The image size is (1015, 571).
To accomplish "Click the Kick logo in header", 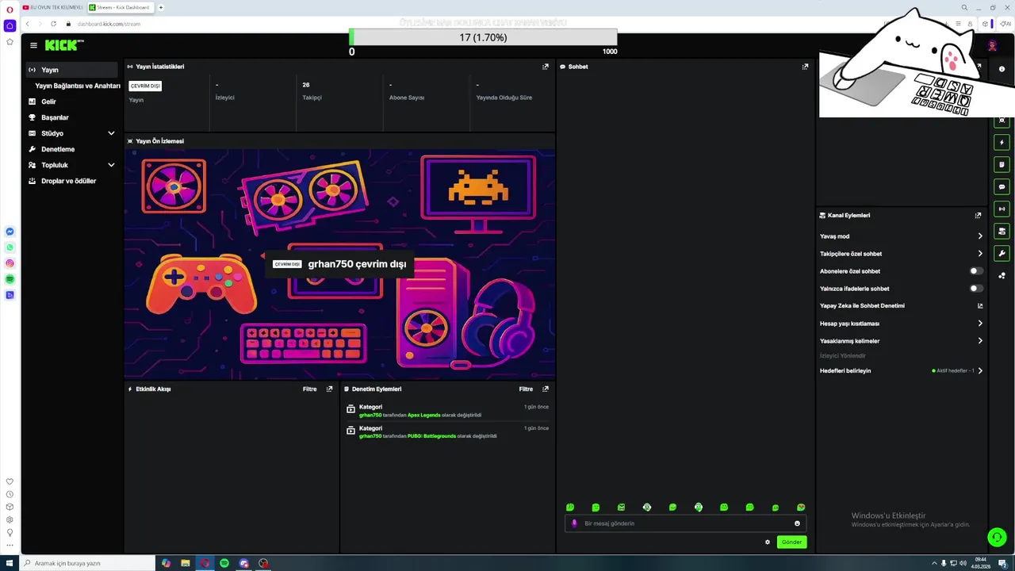I will click(x=63, y=45).
